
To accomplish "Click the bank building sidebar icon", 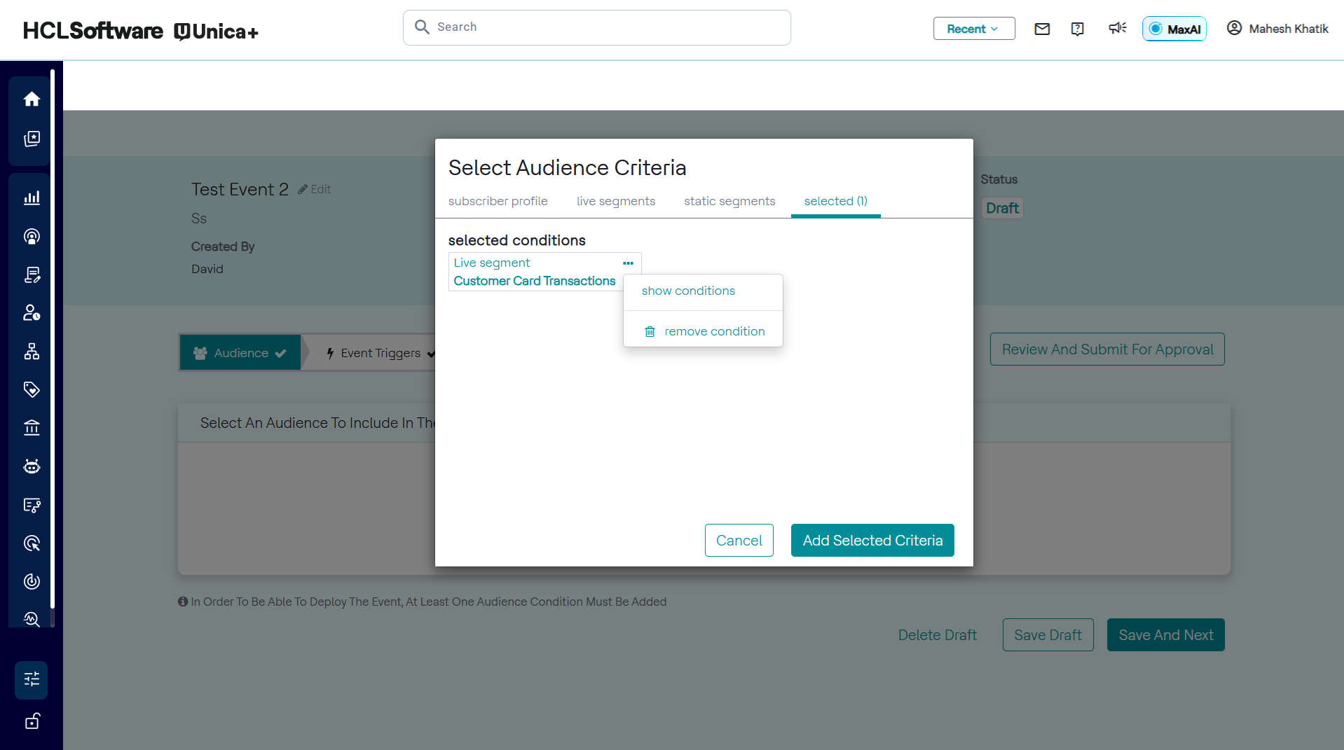I will point(32,428).
